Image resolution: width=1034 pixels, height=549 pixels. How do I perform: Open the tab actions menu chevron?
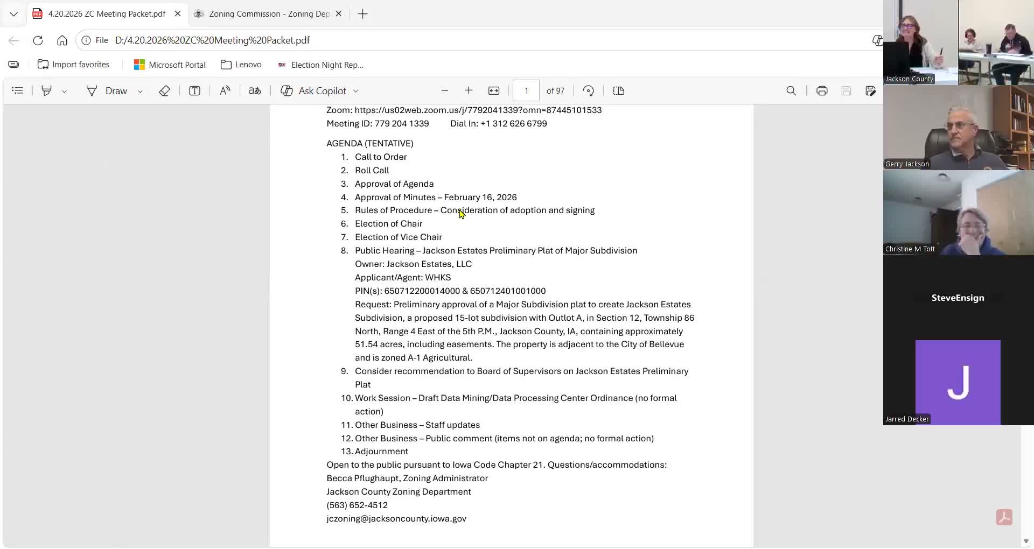click(x=14, y=14)
